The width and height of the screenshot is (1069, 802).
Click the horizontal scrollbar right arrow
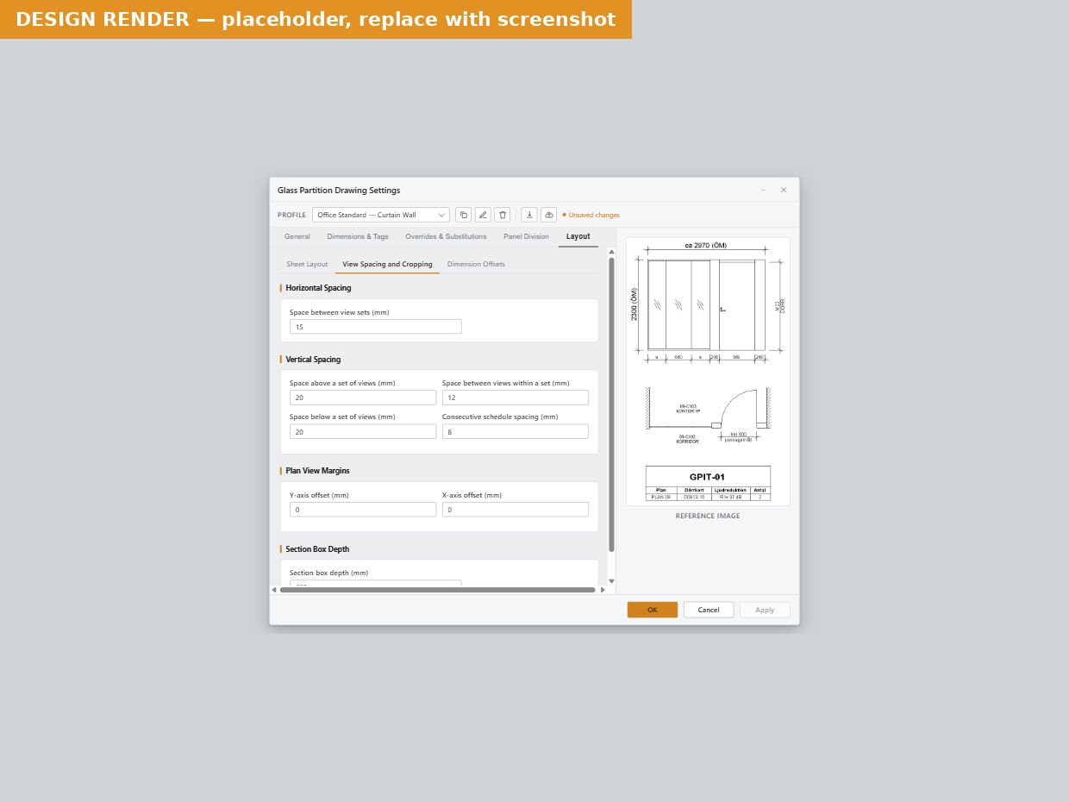click(603, 590)
